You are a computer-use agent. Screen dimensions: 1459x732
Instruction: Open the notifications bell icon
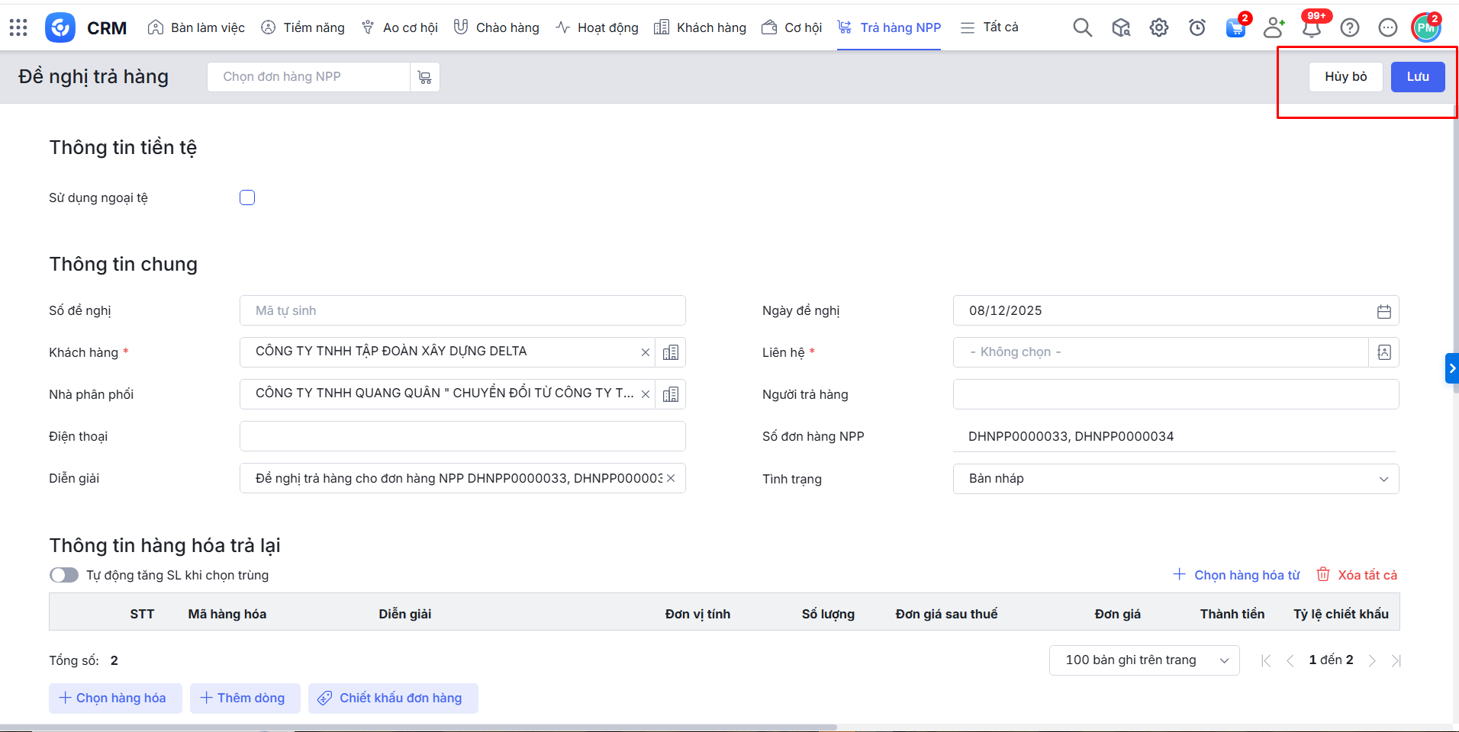coord(1311,29)
